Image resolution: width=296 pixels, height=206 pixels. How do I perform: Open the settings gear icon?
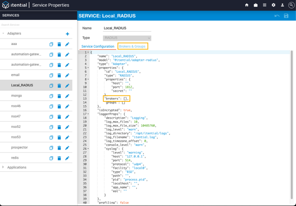[273, 5]
